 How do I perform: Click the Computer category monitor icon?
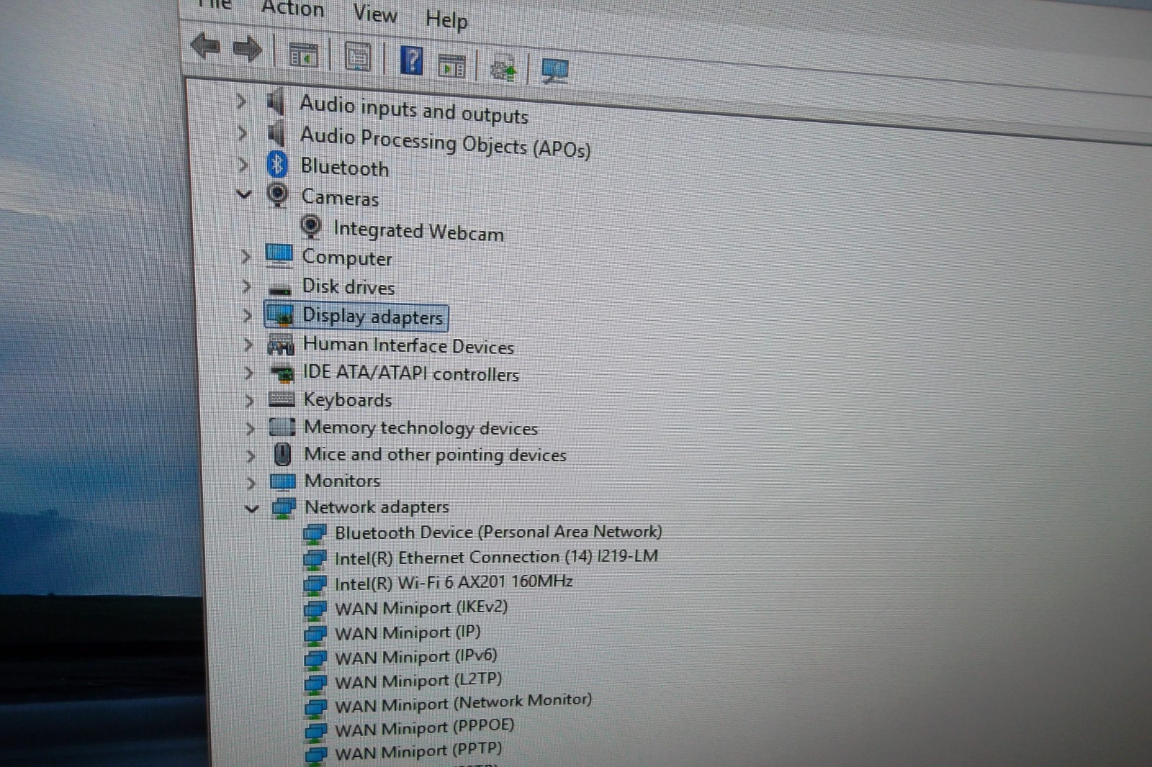point(279,255)
